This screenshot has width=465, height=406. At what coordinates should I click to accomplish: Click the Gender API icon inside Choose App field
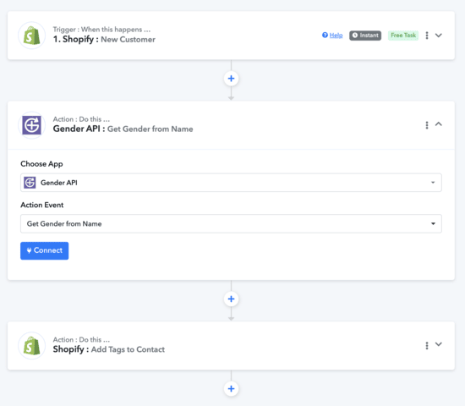point(30,183)
